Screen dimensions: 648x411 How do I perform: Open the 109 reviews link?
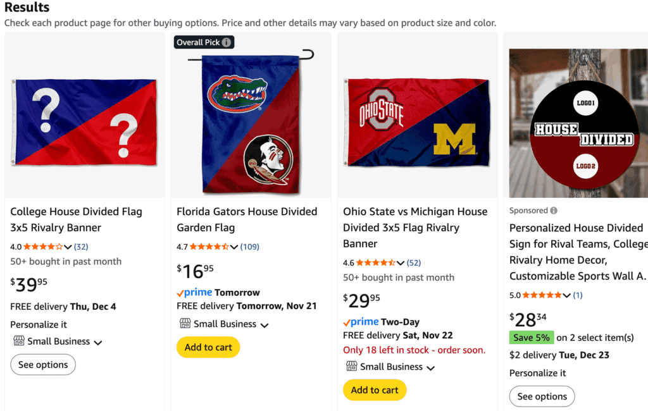(249, 247)
